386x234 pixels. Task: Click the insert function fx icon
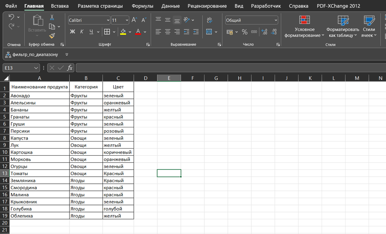69,68
